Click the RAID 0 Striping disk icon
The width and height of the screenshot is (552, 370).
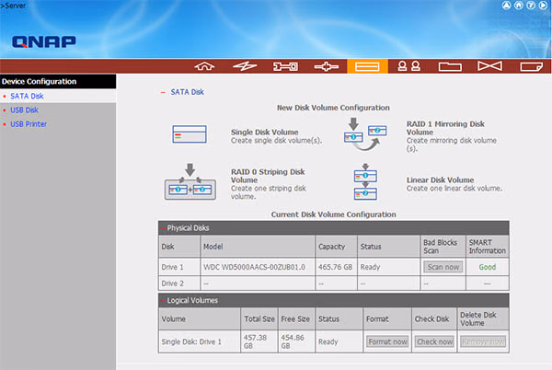pyautogui.click(x=190, y=182)
